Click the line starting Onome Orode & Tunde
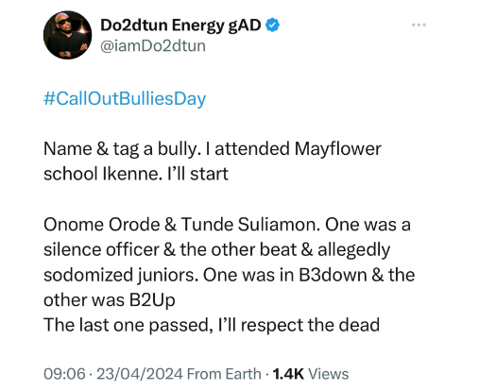The width and height of the screenshot is (496, 391). coord(227,225)
